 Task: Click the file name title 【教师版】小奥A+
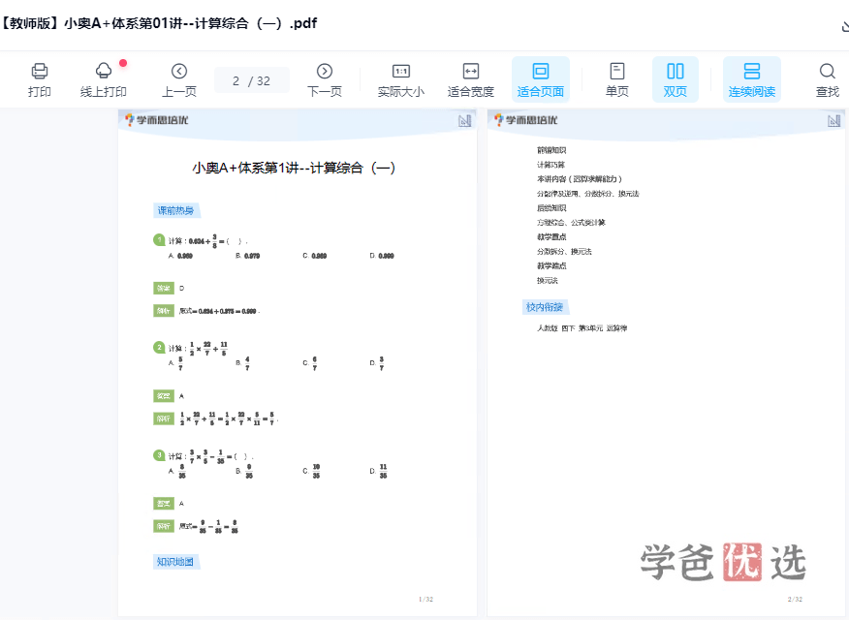coord(158,23)
